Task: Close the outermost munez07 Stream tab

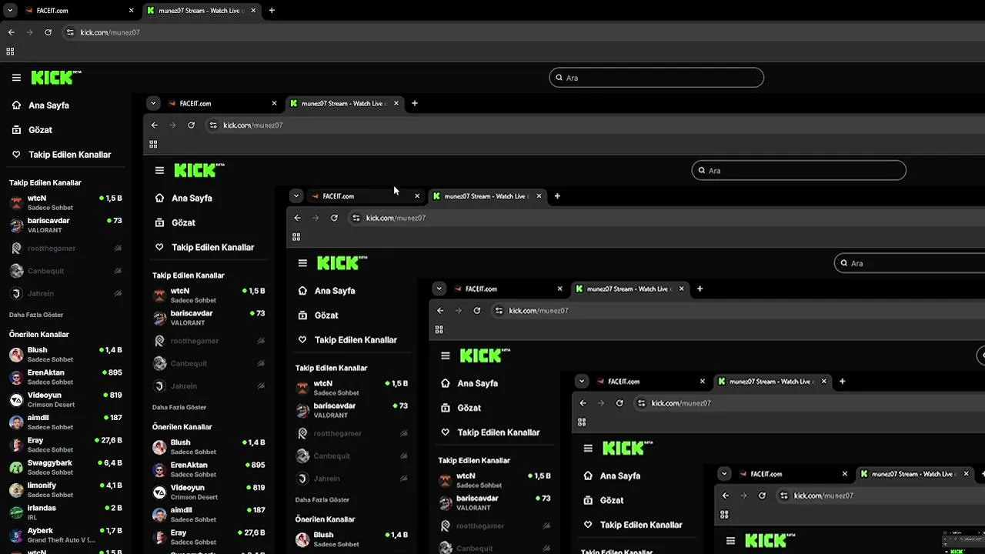Action: coord(254,11)
